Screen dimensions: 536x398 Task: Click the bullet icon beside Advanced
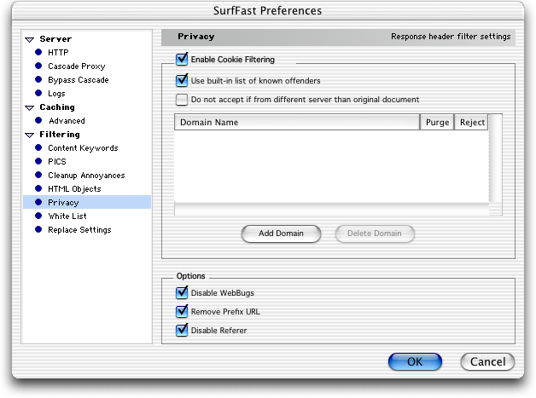coord(38,120)
